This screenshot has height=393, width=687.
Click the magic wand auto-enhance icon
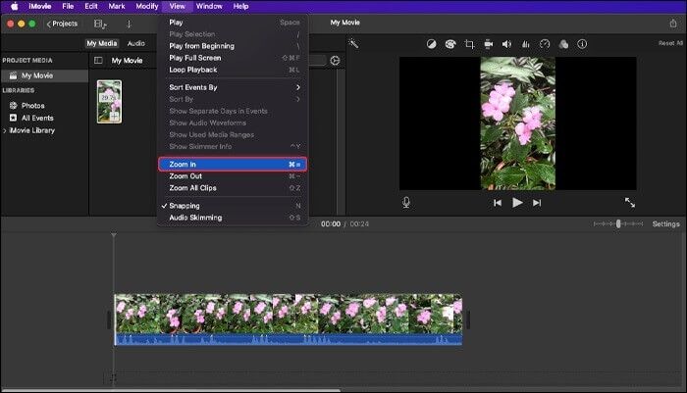point(353,43)
